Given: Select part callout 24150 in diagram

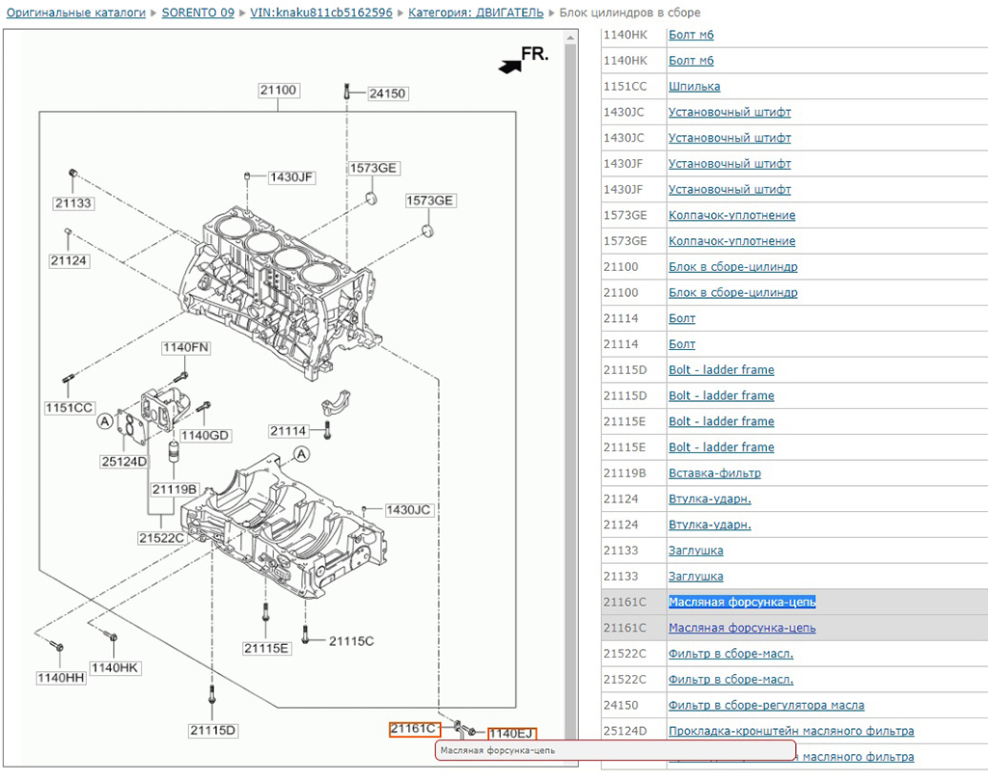Looking at the screenshot, I should [x=388, y=94].
